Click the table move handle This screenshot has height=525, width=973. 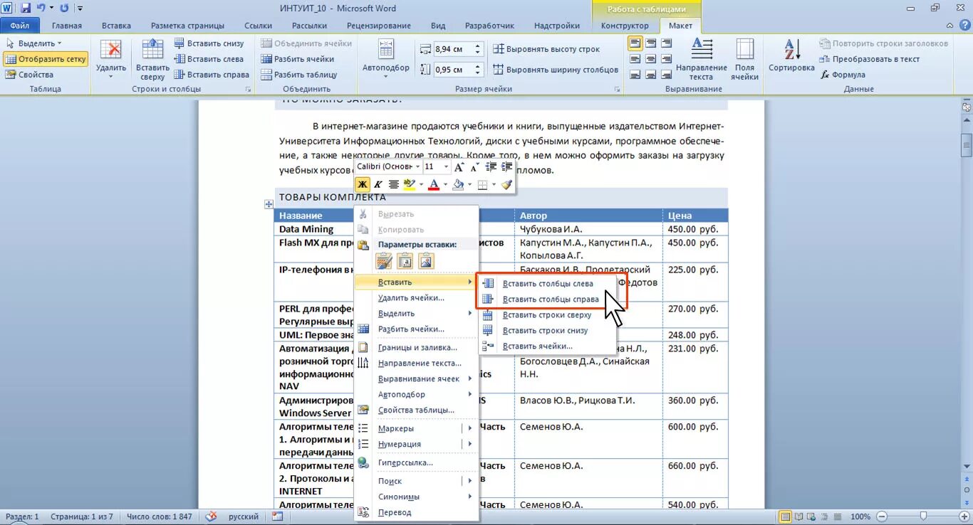click(x=269, y=204)
